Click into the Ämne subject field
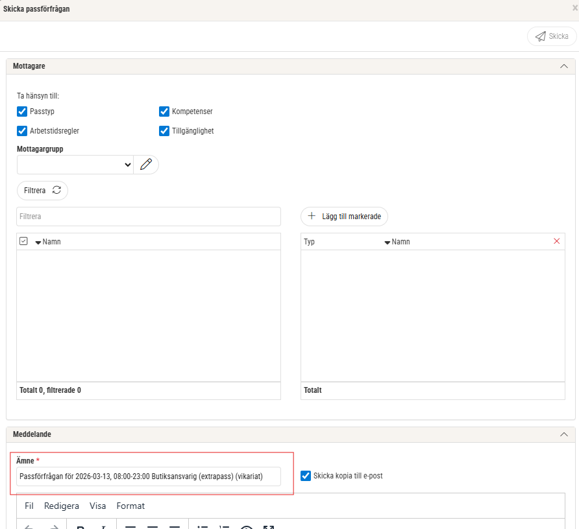Image resolution: width=579 pixels, height=529 pixels. point(149,476)
